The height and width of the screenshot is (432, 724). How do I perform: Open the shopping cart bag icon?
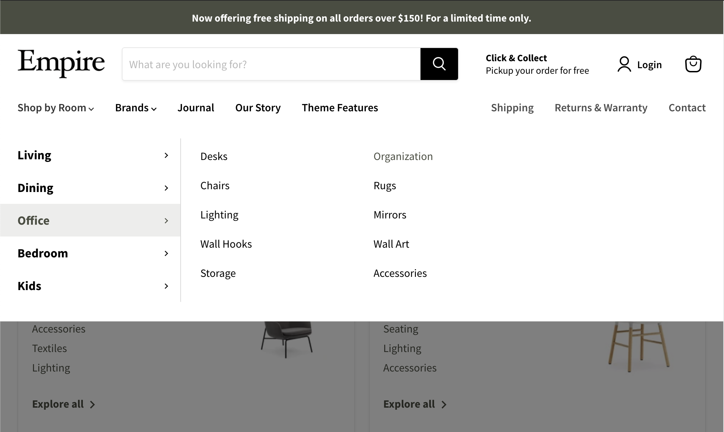point(693,64)
